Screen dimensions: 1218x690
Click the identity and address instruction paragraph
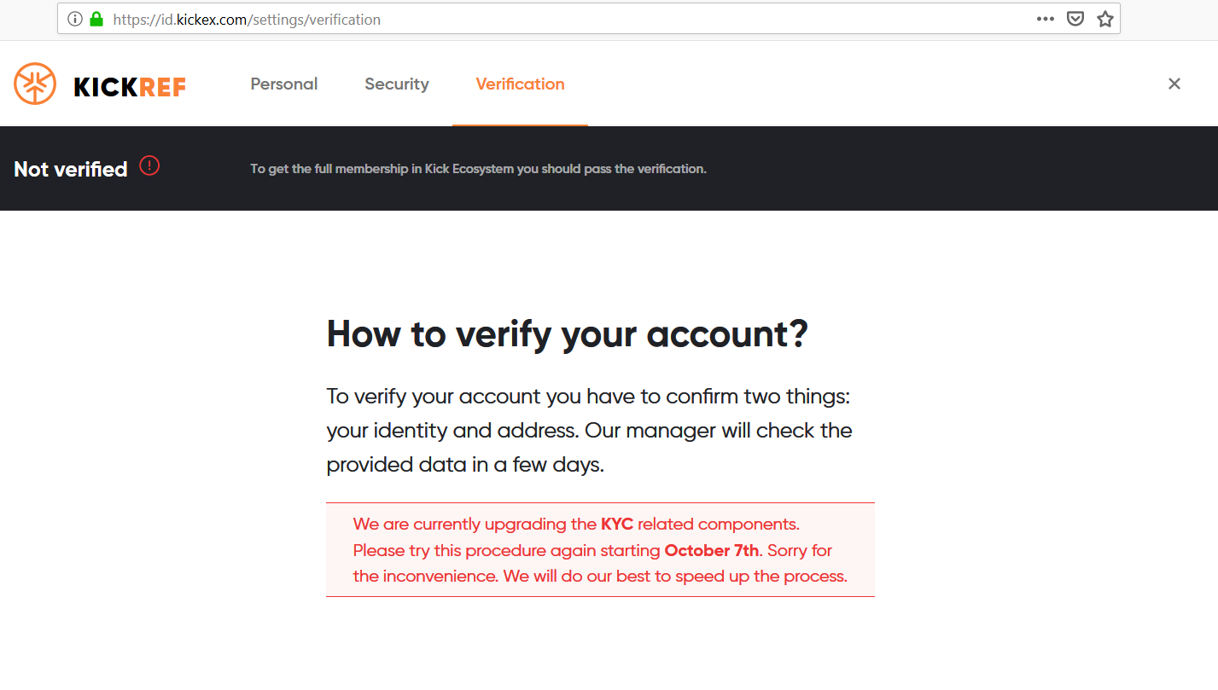point(589,431)
